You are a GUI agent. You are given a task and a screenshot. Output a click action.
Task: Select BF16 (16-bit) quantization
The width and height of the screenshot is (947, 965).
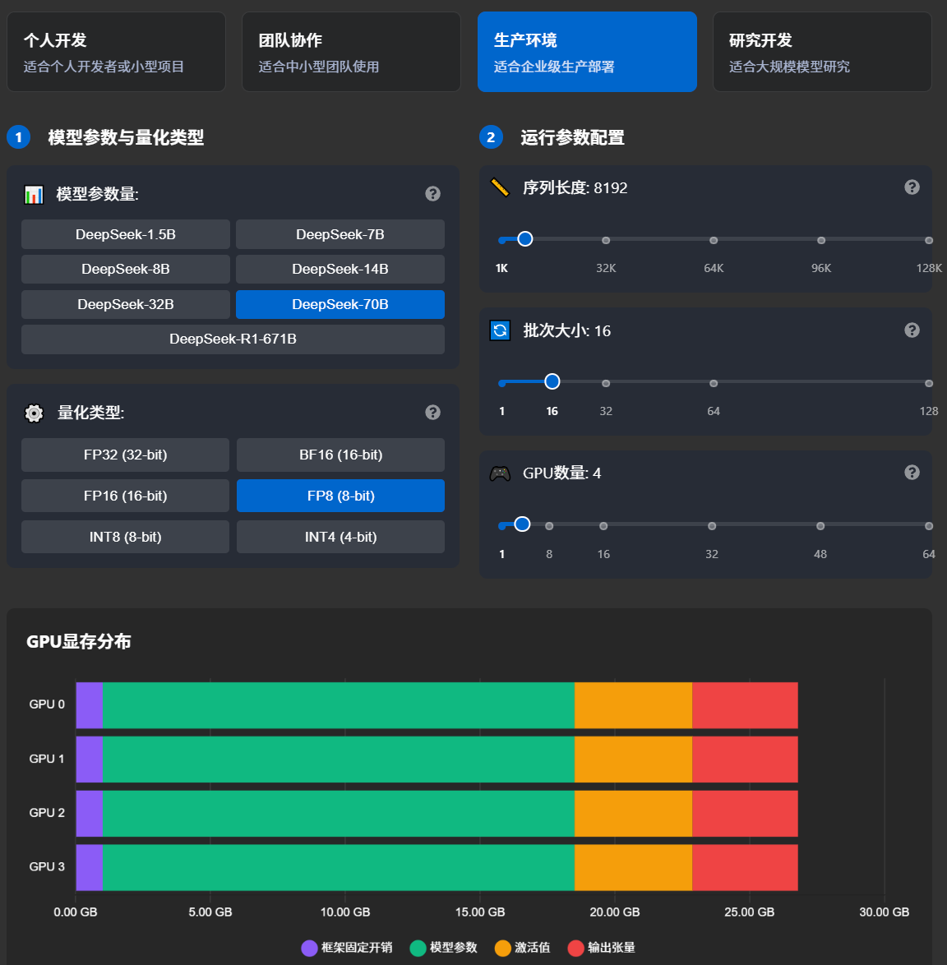pos(341,455)
